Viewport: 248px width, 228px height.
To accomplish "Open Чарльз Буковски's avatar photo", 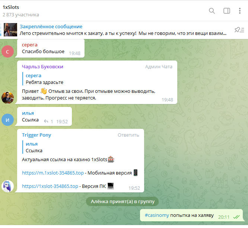I will tap(7, 98).
